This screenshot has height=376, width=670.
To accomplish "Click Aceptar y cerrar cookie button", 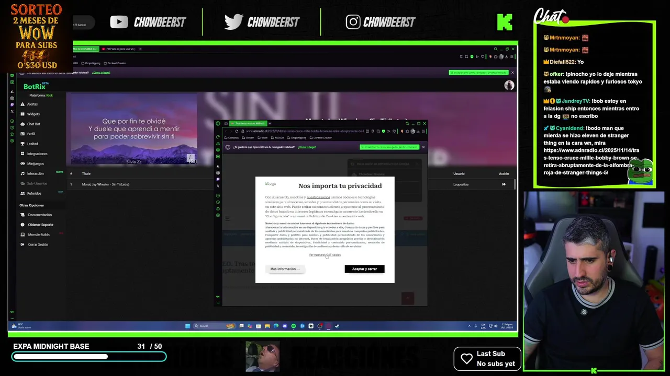I will coord(364,269).
